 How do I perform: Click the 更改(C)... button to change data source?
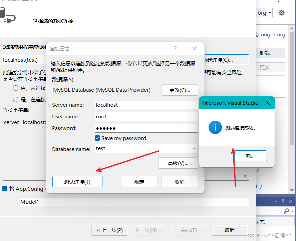pos(180,90)
